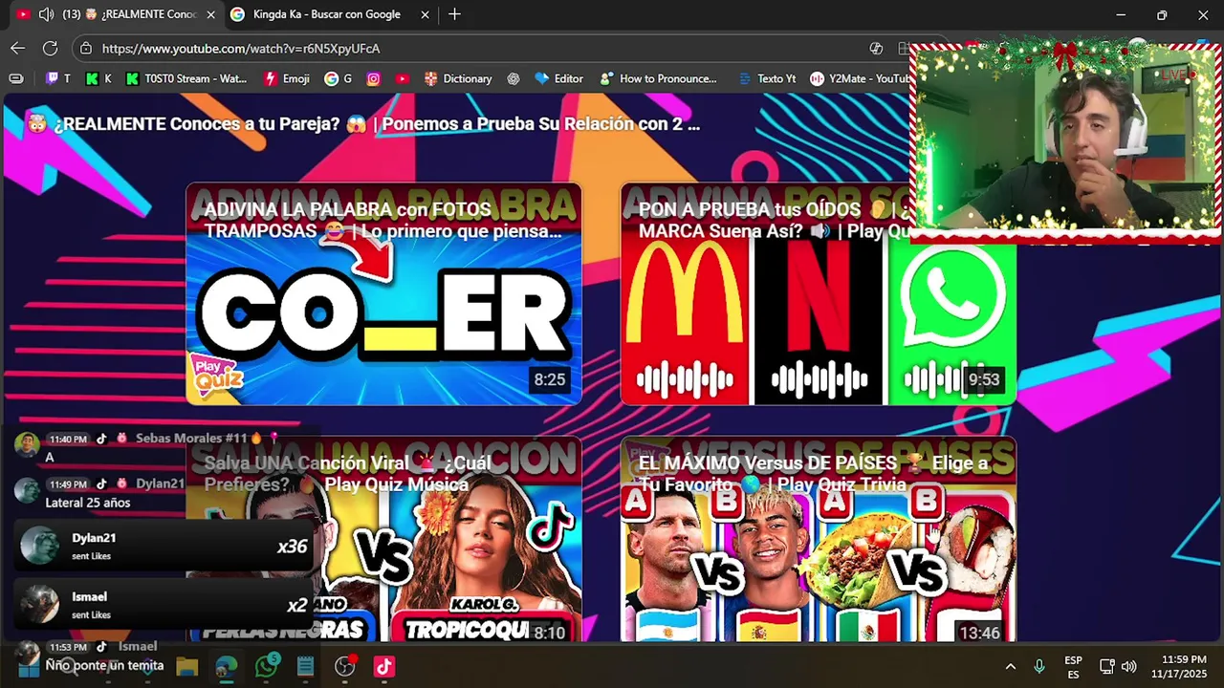The height and width of the screenshot is (688, 1224).
Task: Open network status tray icon
Action: 1106,666
